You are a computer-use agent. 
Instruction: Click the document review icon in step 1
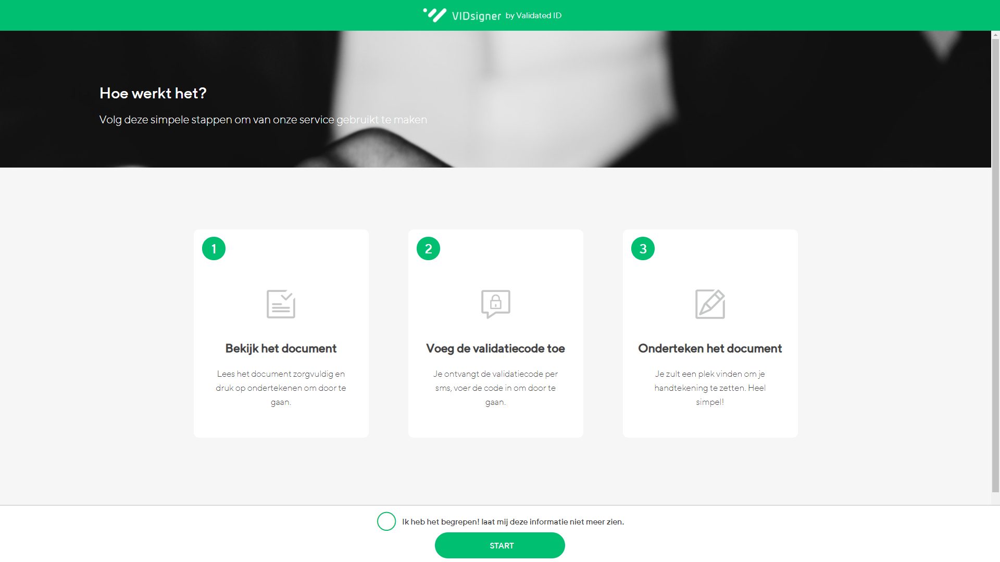coord(280,303)
